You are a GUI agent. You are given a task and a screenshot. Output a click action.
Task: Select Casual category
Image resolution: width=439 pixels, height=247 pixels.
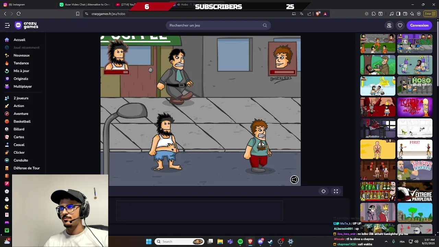click(x=19, y=145)
